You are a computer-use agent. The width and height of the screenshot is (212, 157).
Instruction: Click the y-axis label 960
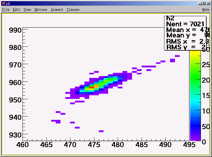pyautogui.click(x=15, y=83)
